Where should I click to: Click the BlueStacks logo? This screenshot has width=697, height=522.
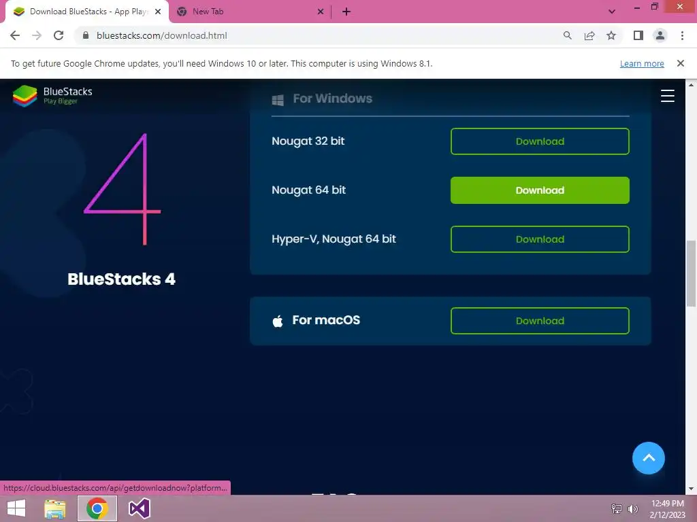52,96
